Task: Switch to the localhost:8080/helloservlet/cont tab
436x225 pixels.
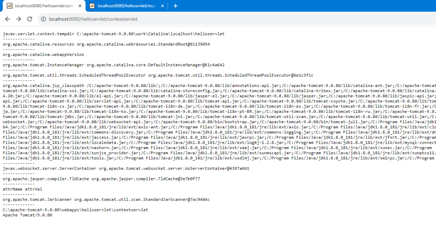Action: [x=43, y=6]
